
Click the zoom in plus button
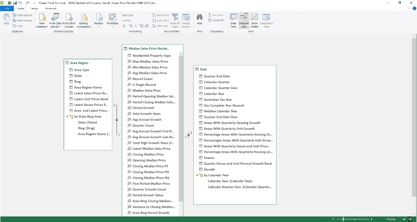click(371, 219)
